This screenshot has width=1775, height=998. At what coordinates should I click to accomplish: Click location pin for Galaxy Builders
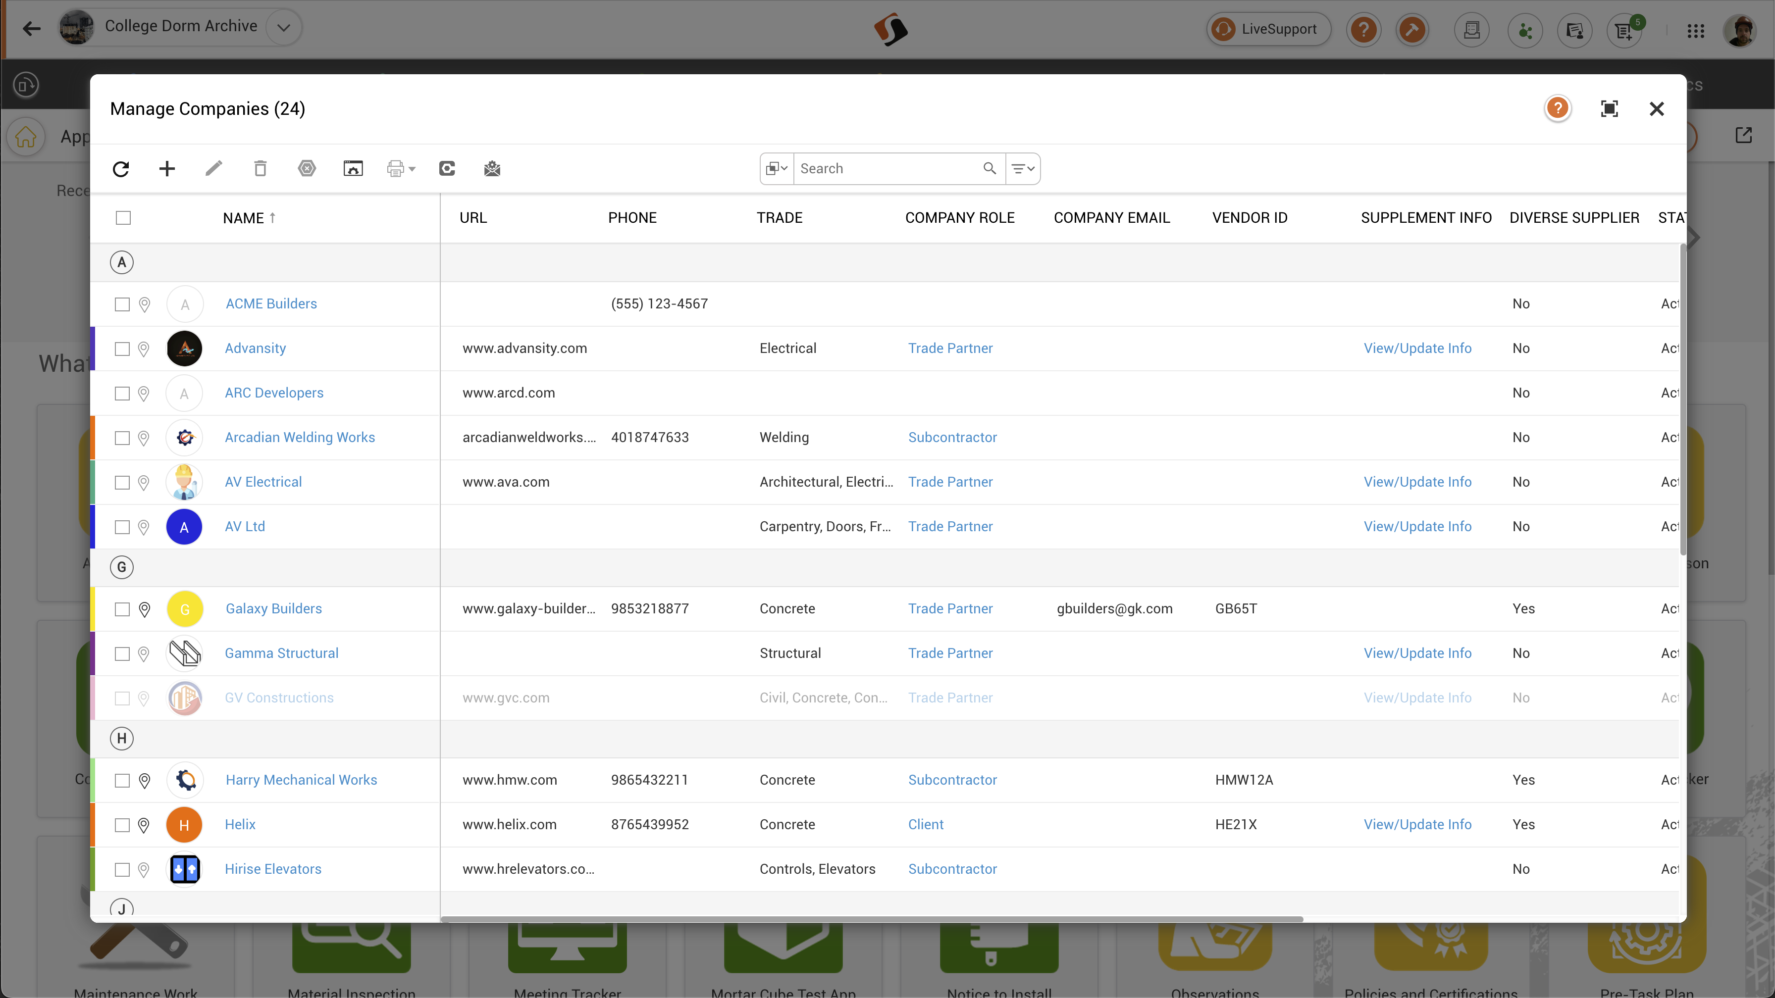tap(144, 609)
